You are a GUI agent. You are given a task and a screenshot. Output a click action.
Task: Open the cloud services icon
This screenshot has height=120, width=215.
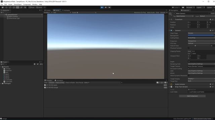[183, 7]
